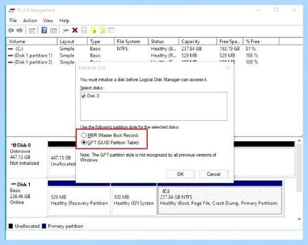This screenshot has height=245, width=308.
Task: Click '81 %' free cell
Action: pos(251,48)
